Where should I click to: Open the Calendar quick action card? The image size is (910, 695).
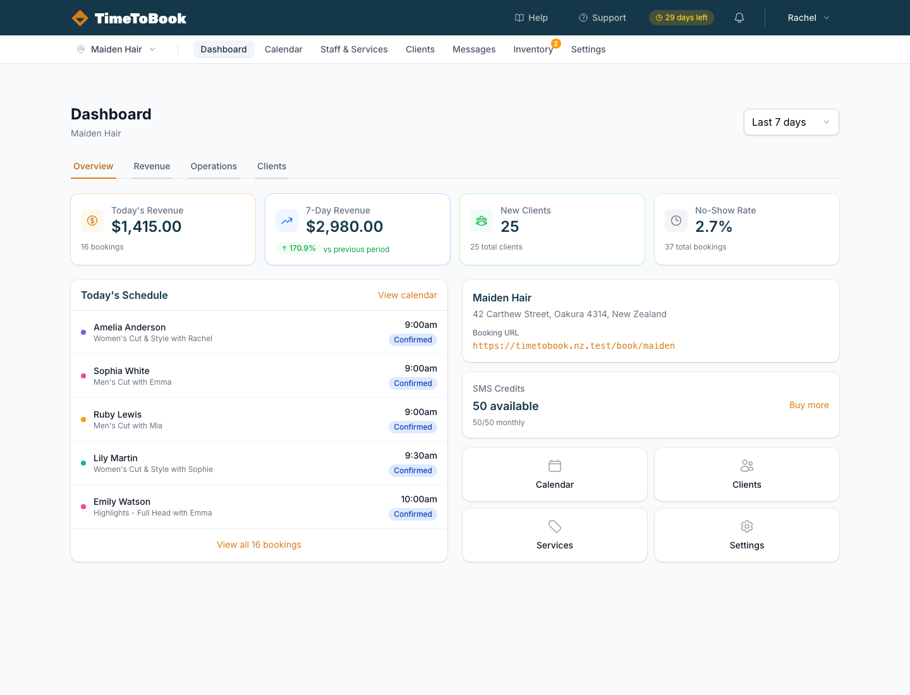tap(554, 474)
